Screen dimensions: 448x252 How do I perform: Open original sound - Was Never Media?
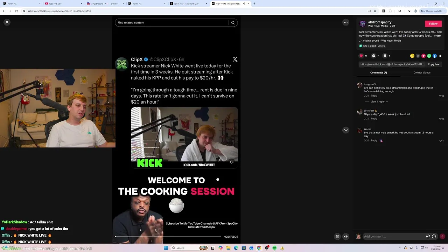[x=382, y=41]
